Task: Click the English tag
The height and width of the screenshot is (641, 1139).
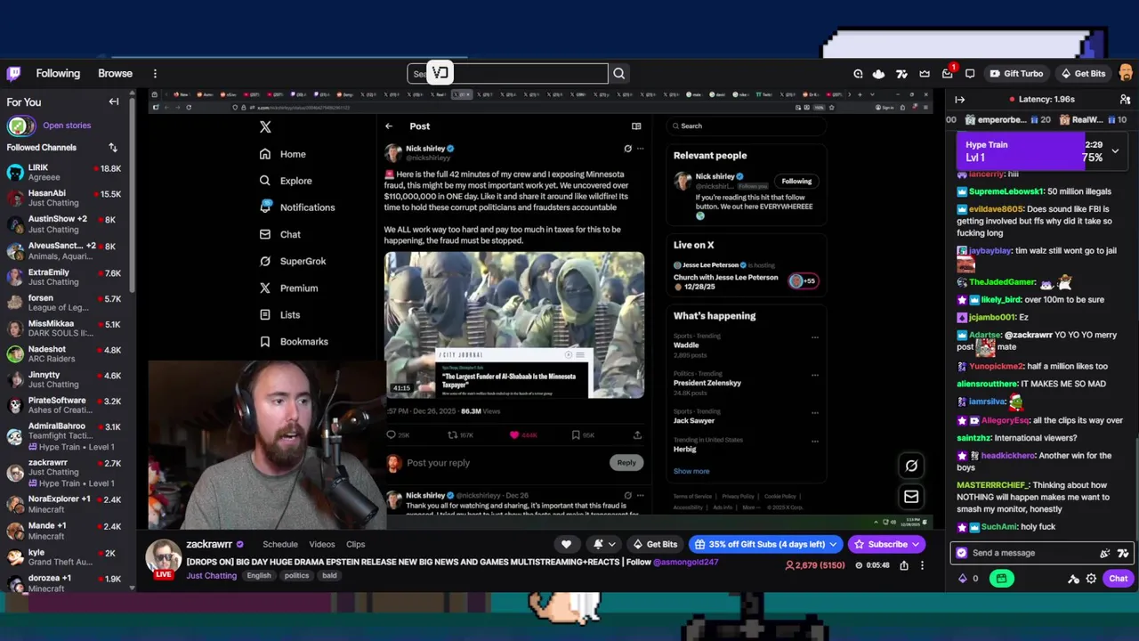Action: pos(259,576)
